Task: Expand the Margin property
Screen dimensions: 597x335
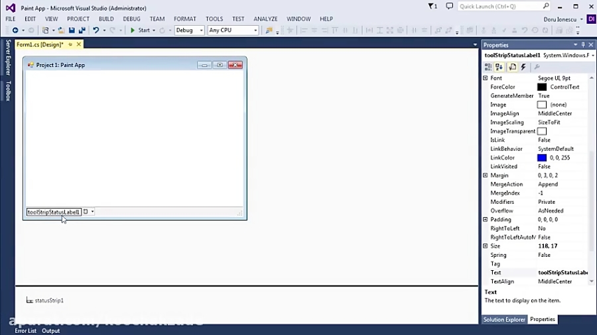Action: pyautogui.click(x=486, y=175)
